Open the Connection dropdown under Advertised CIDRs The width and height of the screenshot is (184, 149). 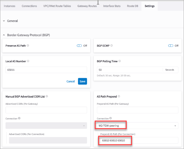(x=46, y=126)
